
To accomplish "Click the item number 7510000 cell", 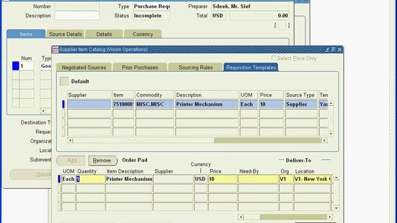I will click(x=123, y=104).
